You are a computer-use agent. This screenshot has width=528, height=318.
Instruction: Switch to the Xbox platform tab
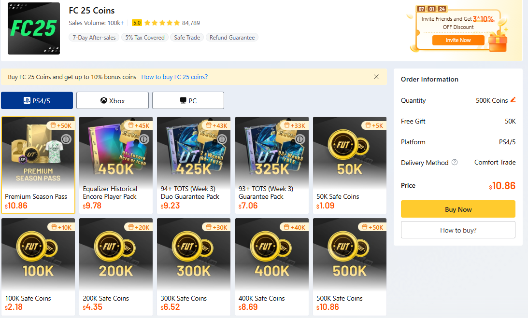pos(113,100)
